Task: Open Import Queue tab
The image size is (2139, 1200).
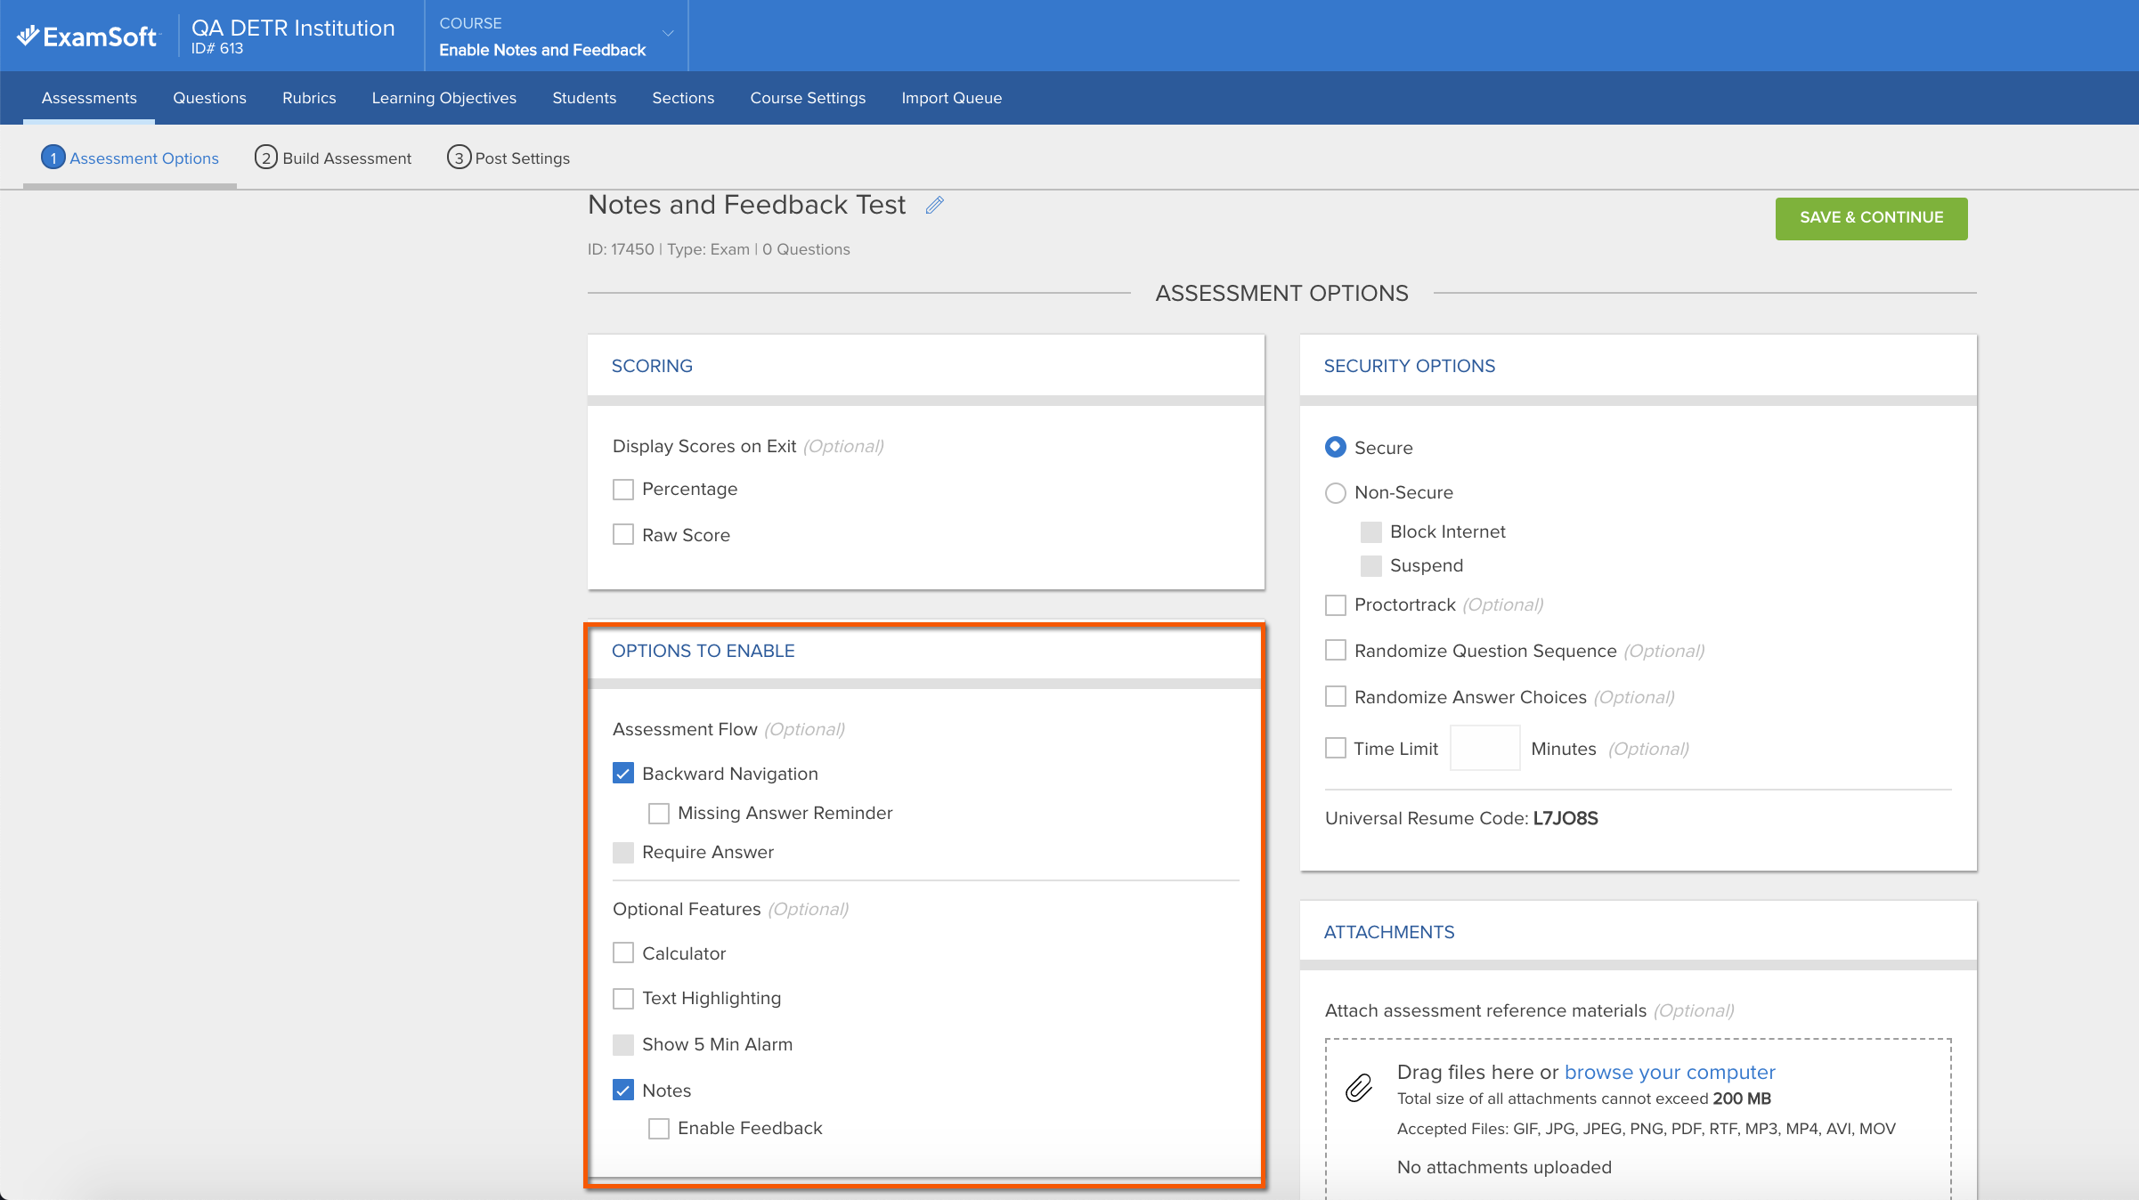Action: coord(951,98)
